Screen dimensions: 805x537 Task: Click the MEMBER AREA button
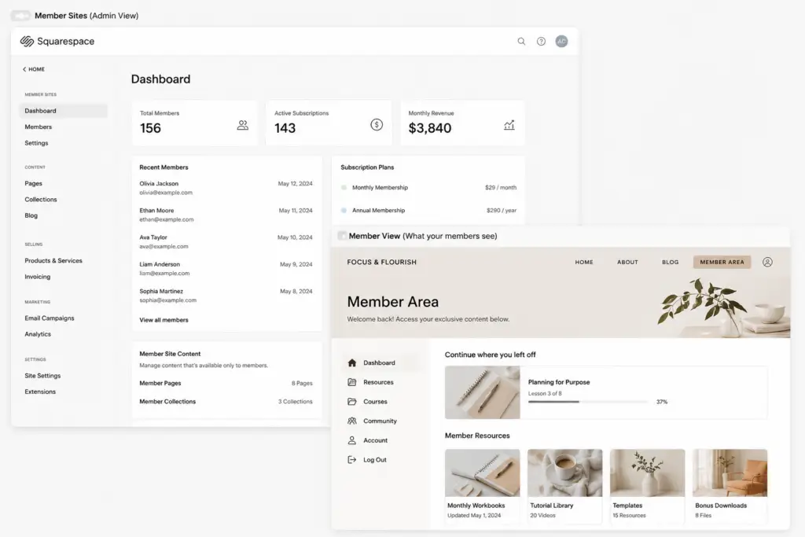coord(722,262)
